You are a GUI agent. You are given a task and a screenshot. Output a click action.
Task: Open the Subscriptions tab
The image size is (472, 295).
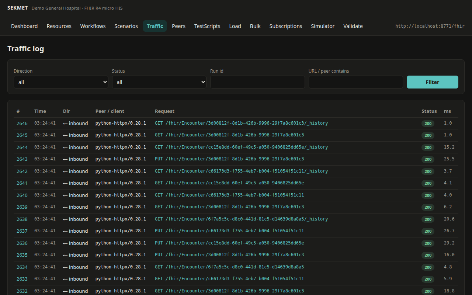pyautogui.click(x=286, y=26)
